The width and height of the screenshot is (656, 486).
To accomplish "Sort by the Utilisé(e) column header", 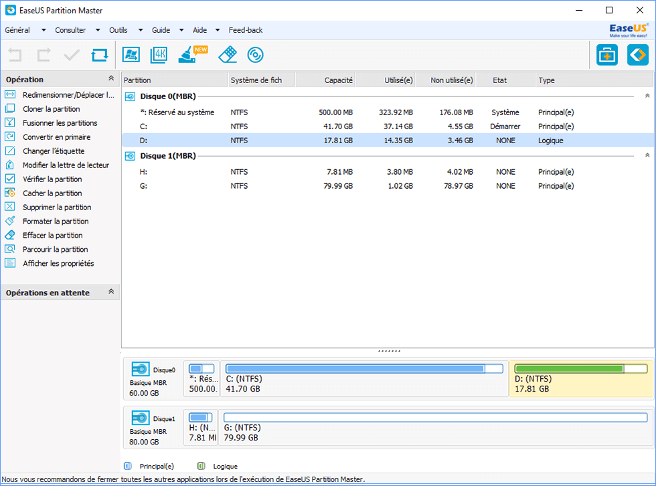I will point(386,80).
